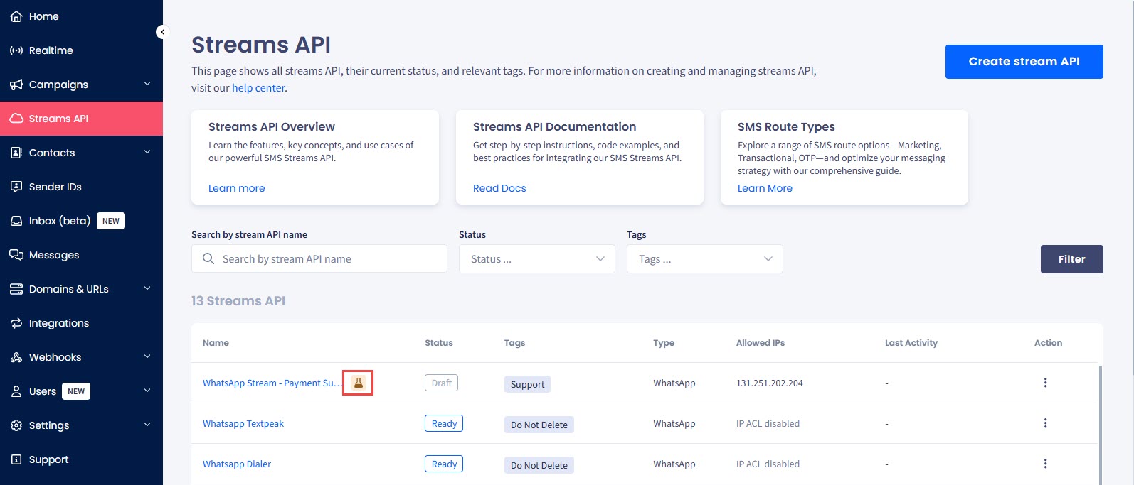Click the magnifier icon in search box

[208, 259]
